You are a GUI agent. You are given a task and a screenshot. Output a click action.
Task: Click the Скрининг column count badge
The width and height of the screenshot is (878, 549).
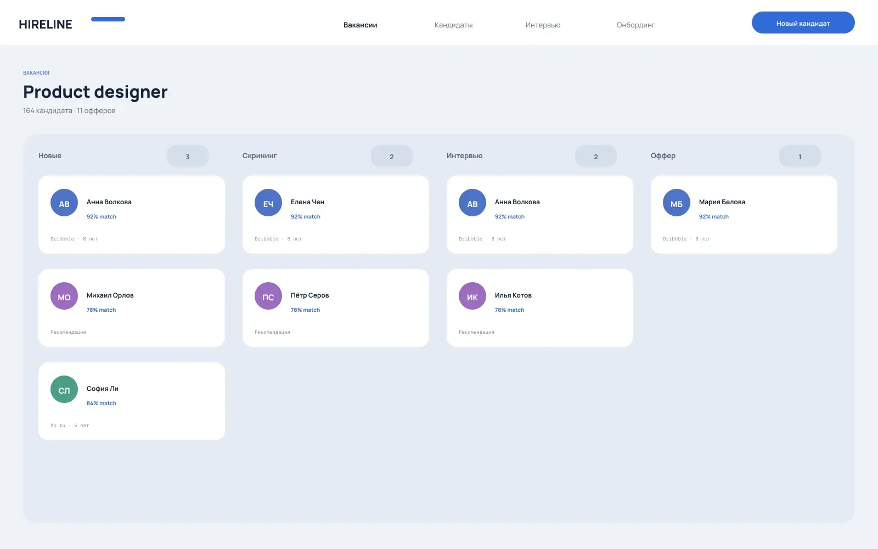(x=392, y=156)
